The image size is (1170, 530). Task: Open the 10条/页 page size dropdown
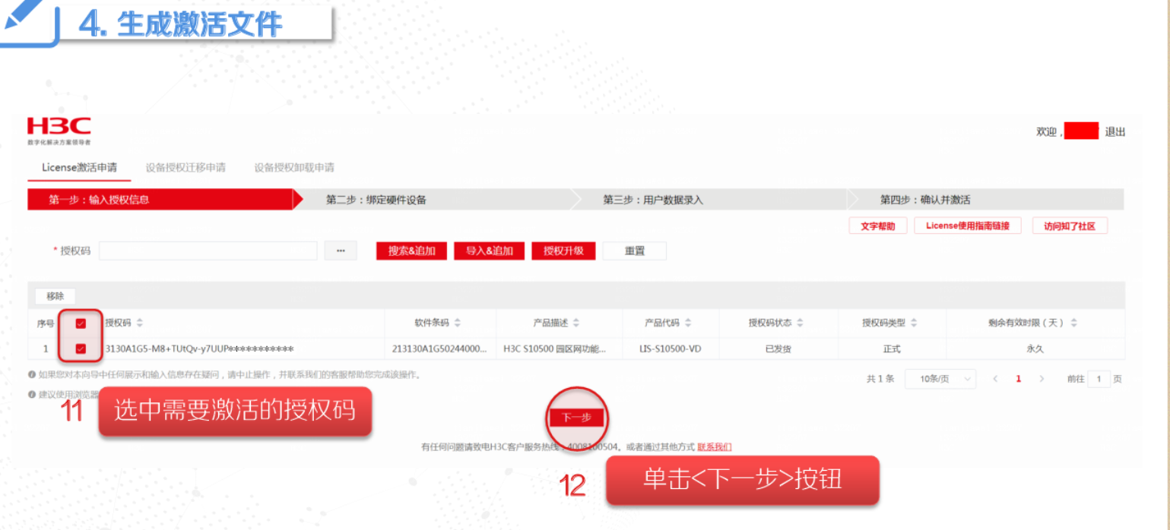pos(940,379)
